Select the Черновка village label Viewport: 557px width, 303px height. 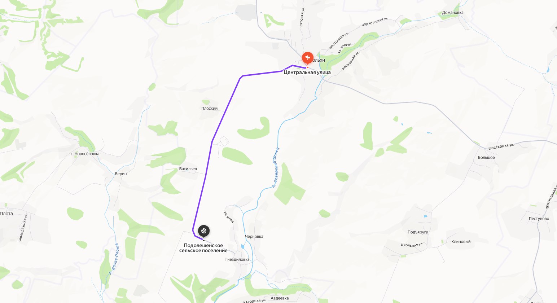[x=254, y=237]
